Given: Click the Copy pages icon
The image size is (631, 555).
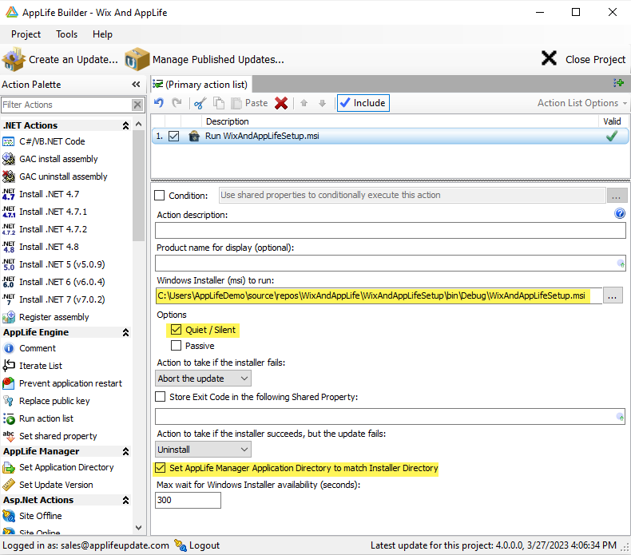Looking at the screenshot, I should [x=219, y=103].
